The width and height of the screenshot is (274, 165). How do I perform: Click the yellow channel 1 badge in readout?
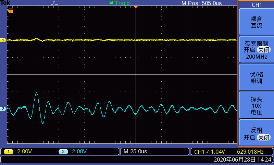coord(8,152)
